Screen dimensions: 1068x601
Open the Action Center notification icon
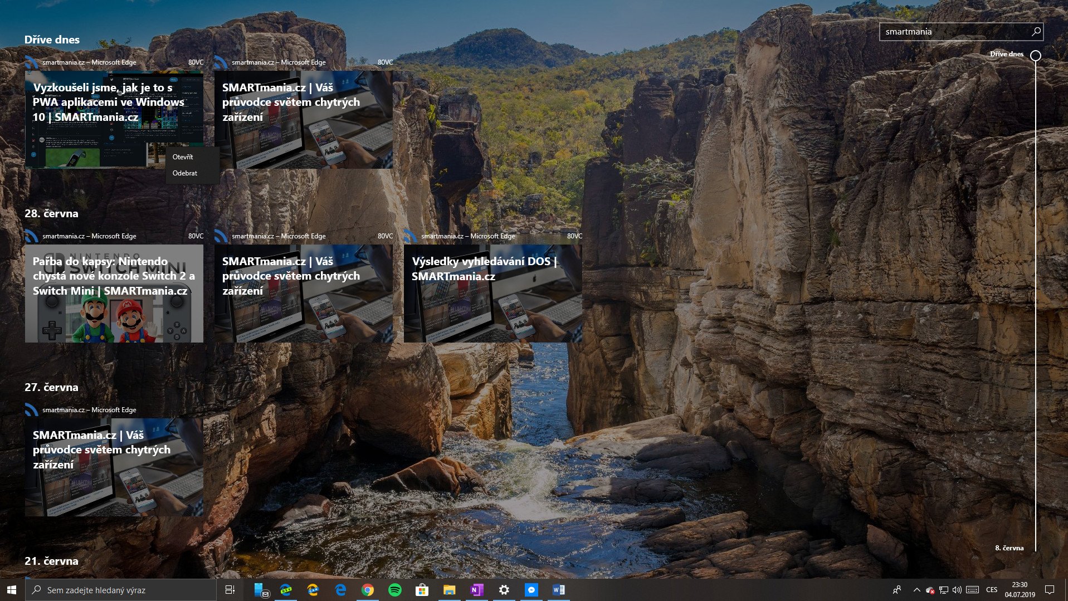(x=1050, y=590)
